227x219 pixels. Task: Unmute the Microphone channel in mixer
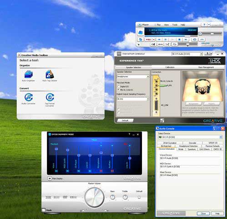(x=101, y=171)
